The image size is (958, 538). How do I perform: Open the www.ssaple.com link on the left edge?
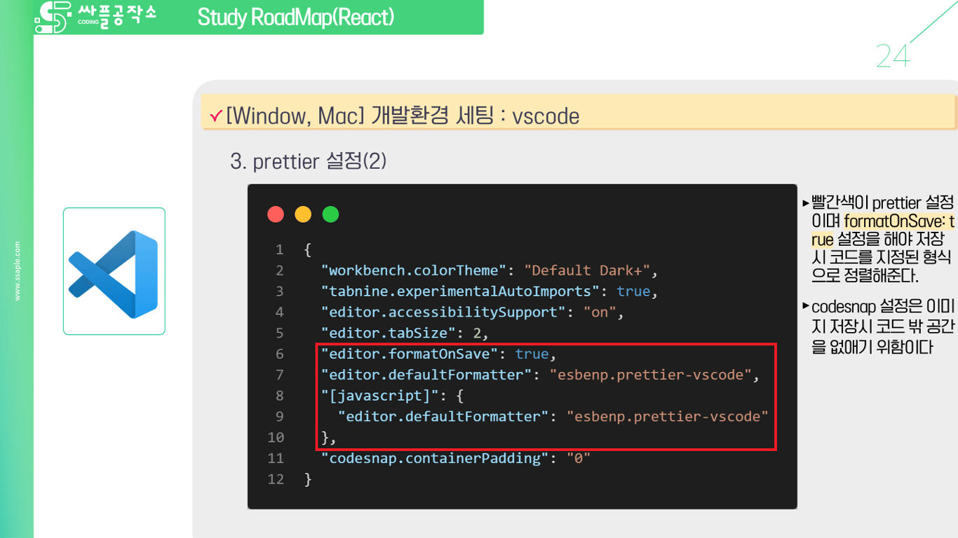(18, 271)
